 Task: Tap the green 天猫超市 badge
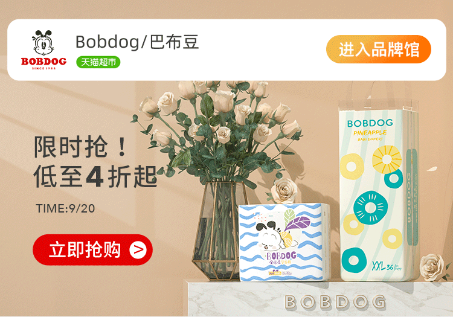(98, 62)
